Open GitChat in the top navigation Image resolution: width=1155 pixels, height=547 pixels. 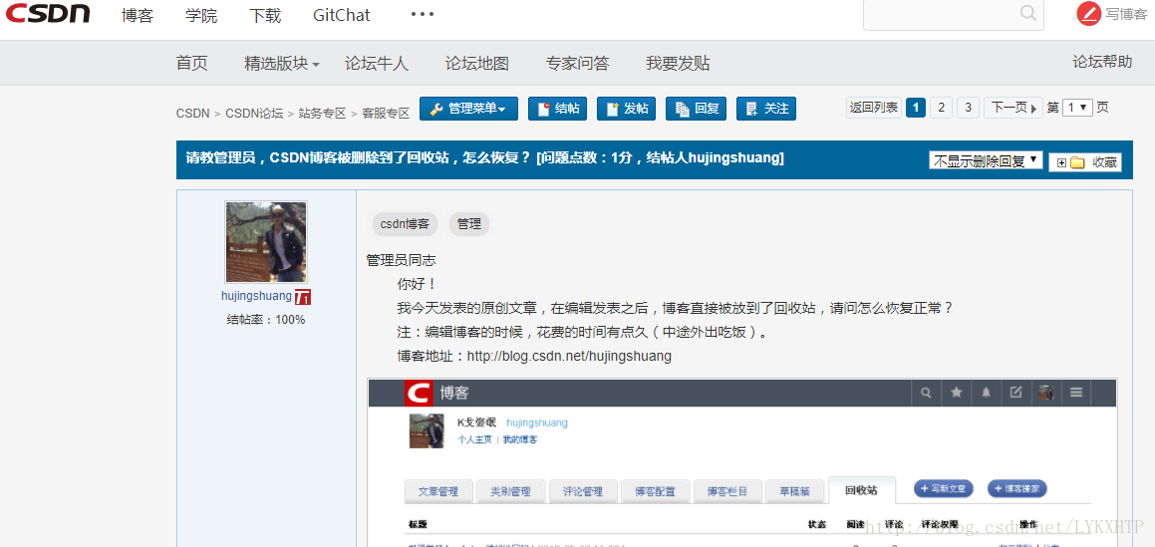click(x=342, y=16)
